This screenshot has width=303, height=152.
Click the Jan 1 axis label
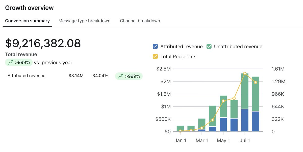(180, 140)
